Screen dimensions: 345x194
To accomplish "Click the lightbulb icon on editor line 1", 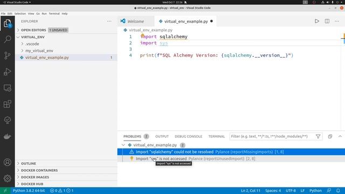I will point(142,35).
